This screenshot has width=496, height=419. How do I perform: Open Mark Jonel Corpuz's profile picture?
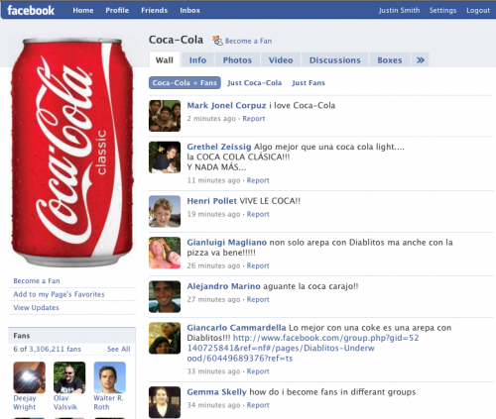click(x=165, y=116)
